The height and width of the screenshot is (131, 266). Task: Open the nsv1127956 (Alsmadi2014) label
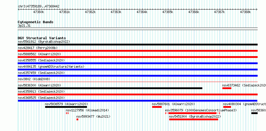point(87,110)
